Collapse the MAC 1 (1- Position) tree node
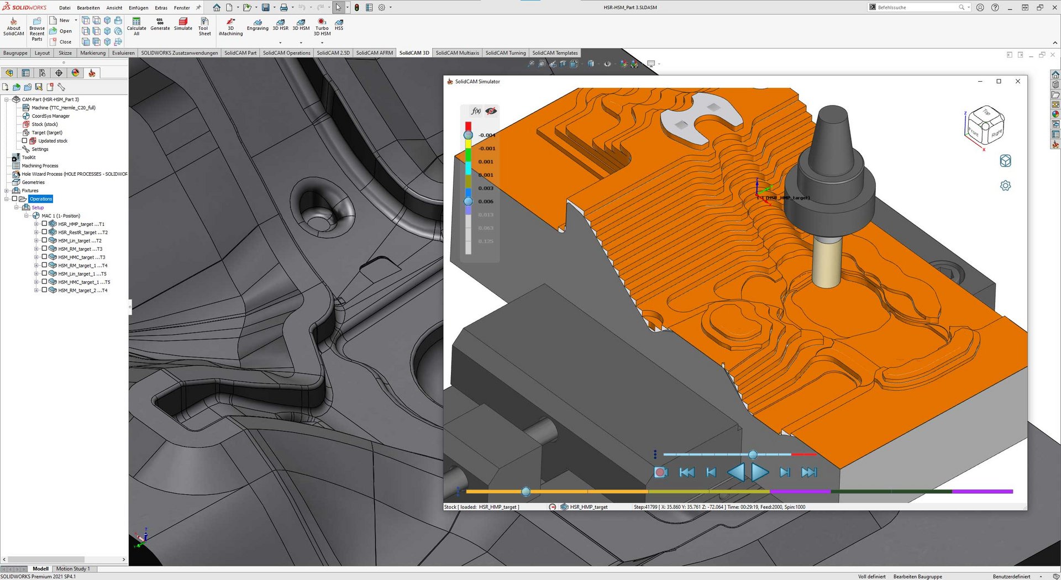Screen dimensions: 1061x580 point(26,216)
